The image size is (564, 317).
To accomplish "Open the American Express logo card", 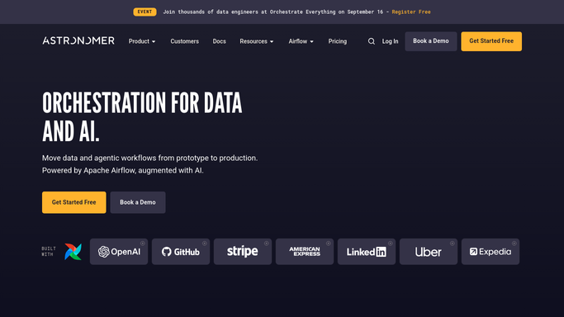I will [305, 252].
